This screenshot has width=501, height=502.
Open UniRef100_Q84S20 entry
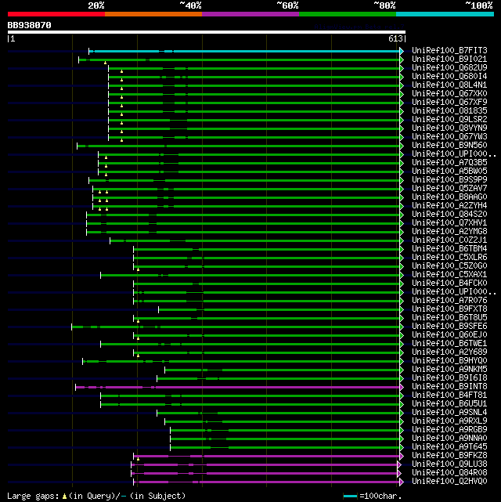click(449, 214)
